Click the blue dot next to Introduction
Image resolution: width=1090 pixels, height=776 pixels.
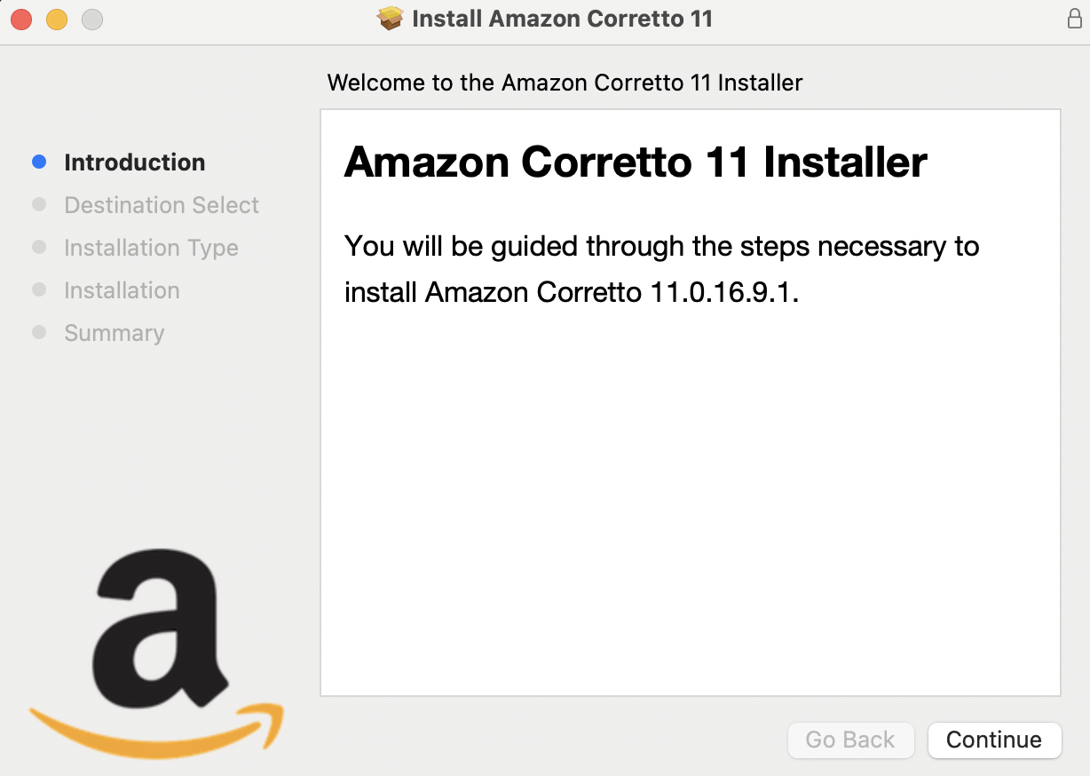pyautogui.click(x=39, y=162)
